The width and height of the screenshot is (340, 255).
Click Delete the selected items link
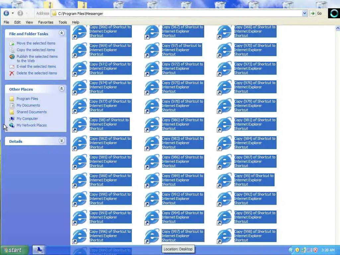(37, 73)
